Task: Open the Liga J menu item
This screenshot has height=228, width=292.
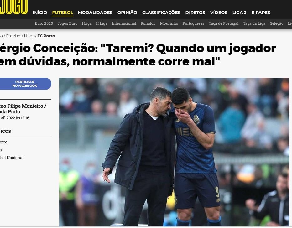Action: 239,13
